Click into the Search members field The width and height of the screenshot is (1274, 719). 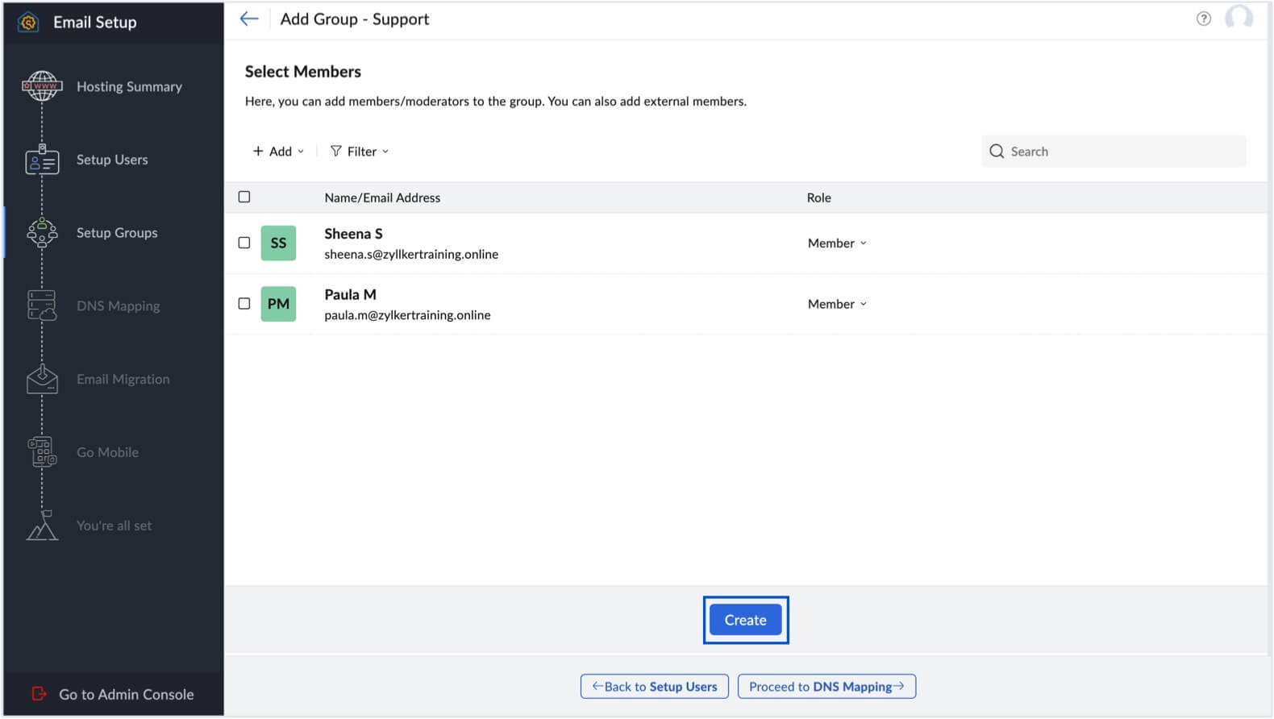(1121, 152)
